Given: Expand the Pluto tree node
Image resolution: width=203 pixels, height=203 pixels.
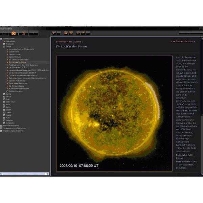Looking at the screenshot, I should 4,118.
